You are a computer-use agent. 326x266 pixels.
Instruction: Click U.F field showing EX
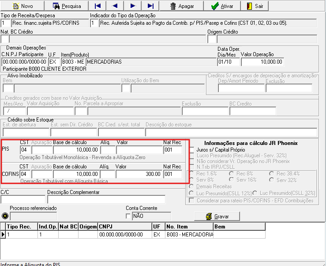(x=54, y=62)
